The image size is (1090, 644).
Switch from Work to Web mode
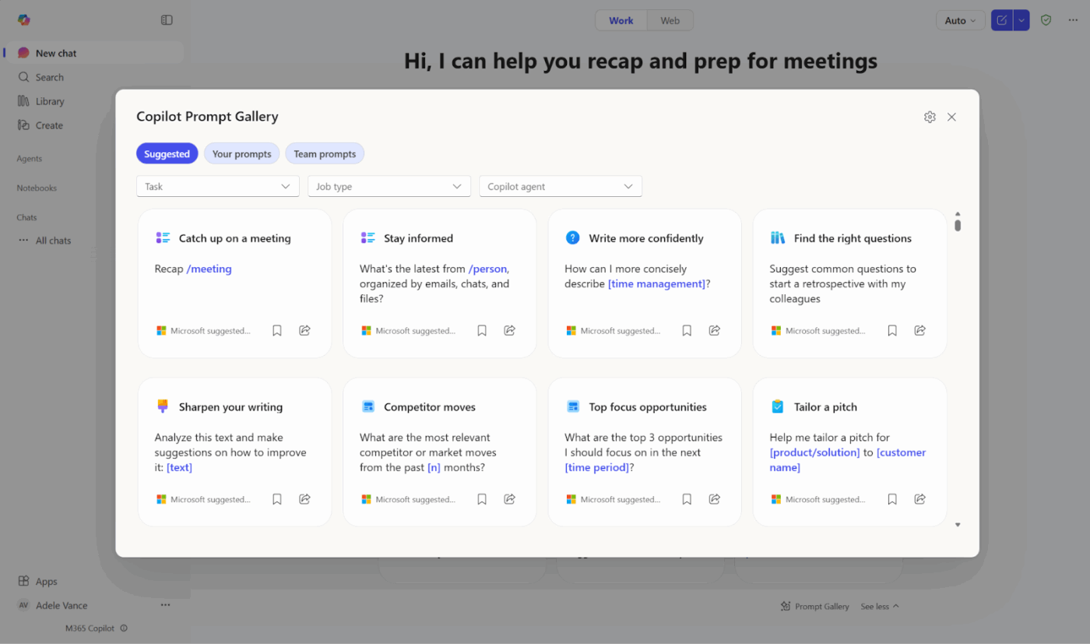pos(670,19)
